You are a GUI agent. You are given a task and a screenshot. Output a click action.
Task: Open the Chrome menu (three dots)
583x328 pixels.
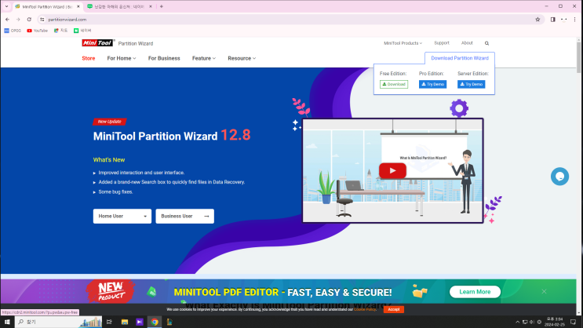click(575, 20)
